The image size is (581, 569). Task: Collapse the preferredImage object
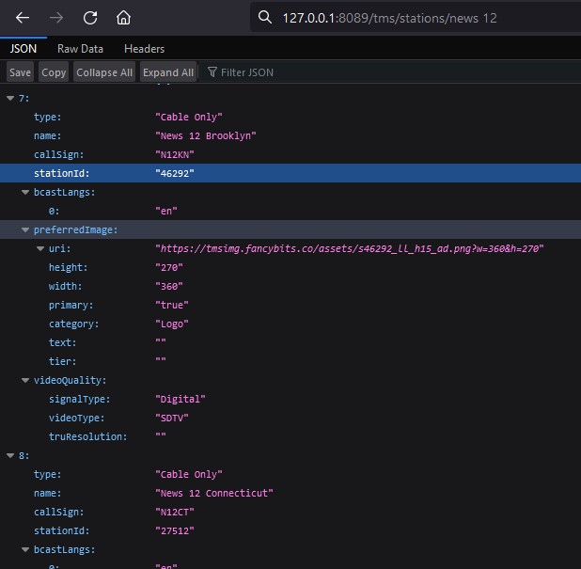25,229
